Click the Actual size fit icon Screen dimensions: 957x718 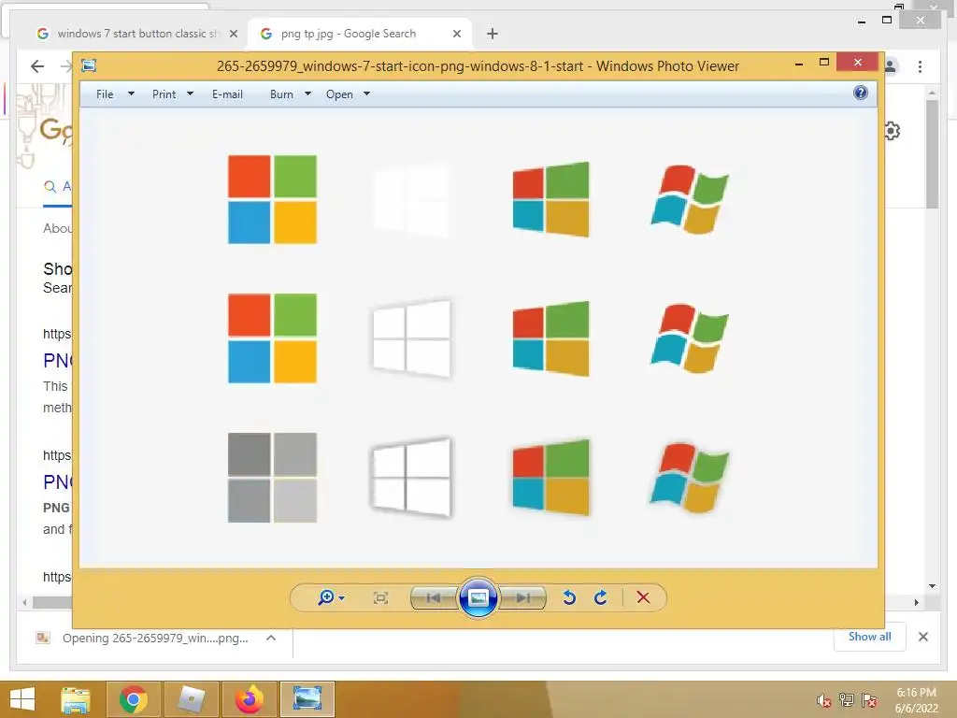click(381, 597)
